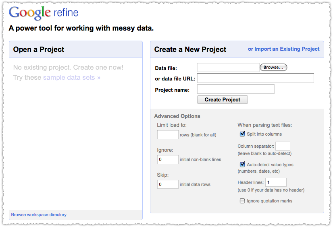Click the Ignore initial non-blank lines field
The image size is (333, 227).
(168, 159)
